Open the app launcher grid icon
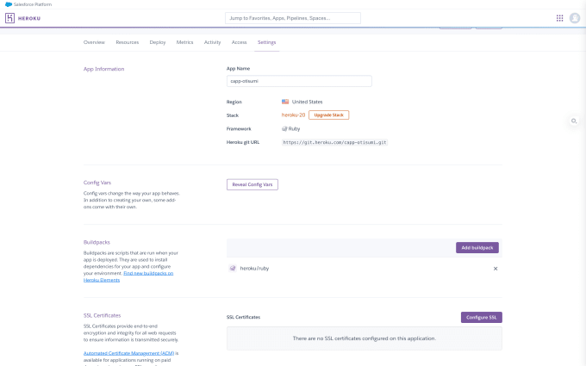Viewport: 586px width, 366px height. point(559,18)
